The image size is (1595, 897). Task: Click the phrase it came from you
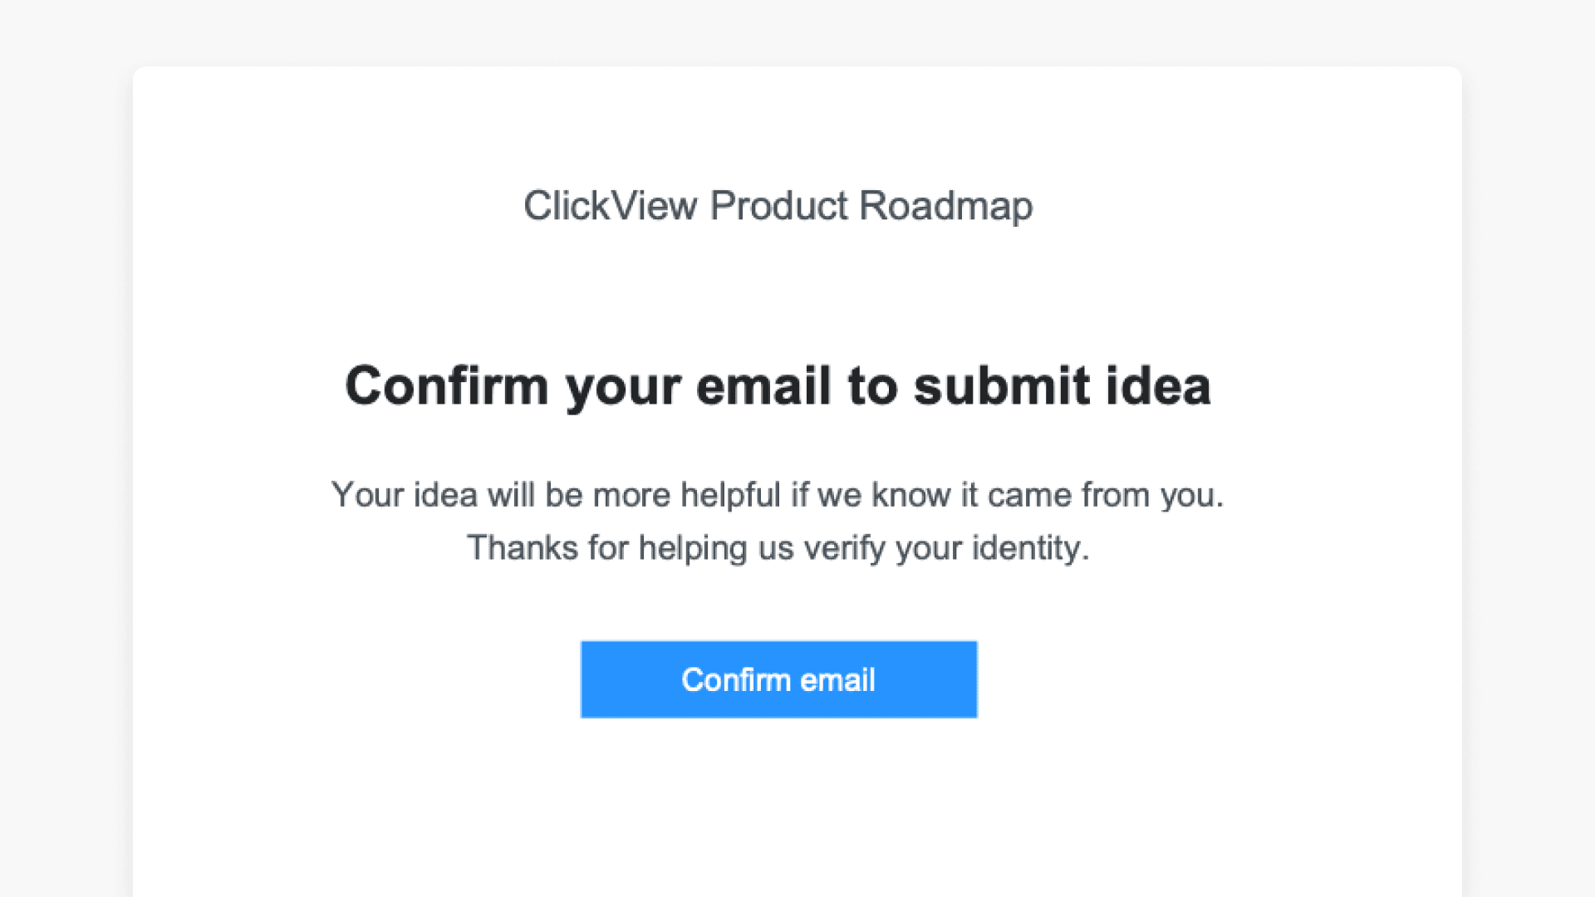click(1097, 493)
